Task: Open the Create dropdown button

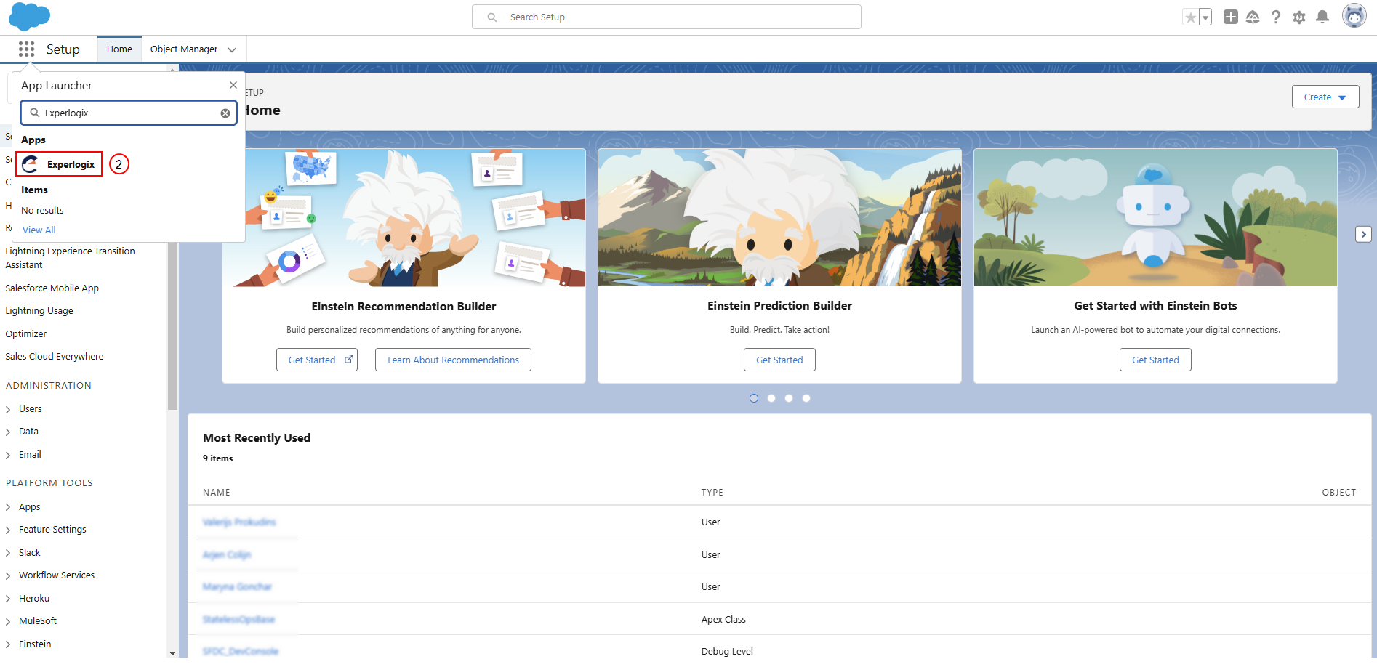Action: (1325, 97)
